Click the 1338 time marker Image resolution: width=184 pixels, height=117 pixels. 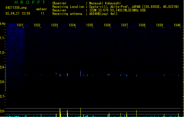pyautogui.click(x=142, y=25)
